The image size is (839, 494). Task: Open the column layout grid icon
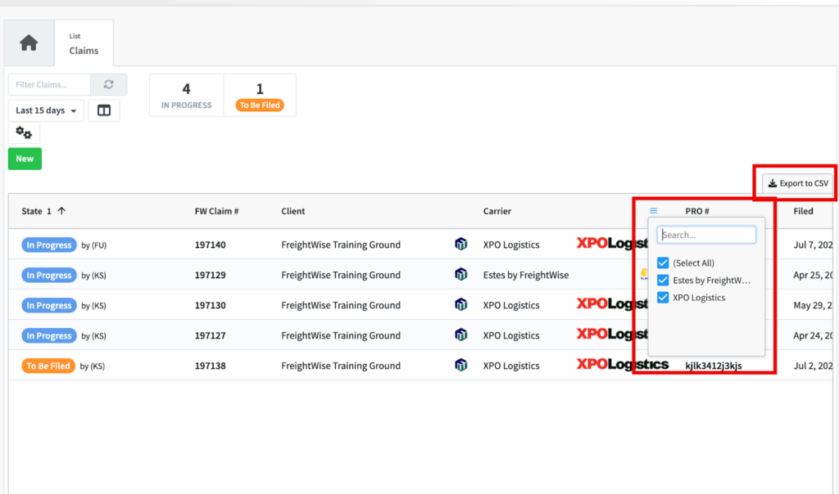click(x=103, y=110)
